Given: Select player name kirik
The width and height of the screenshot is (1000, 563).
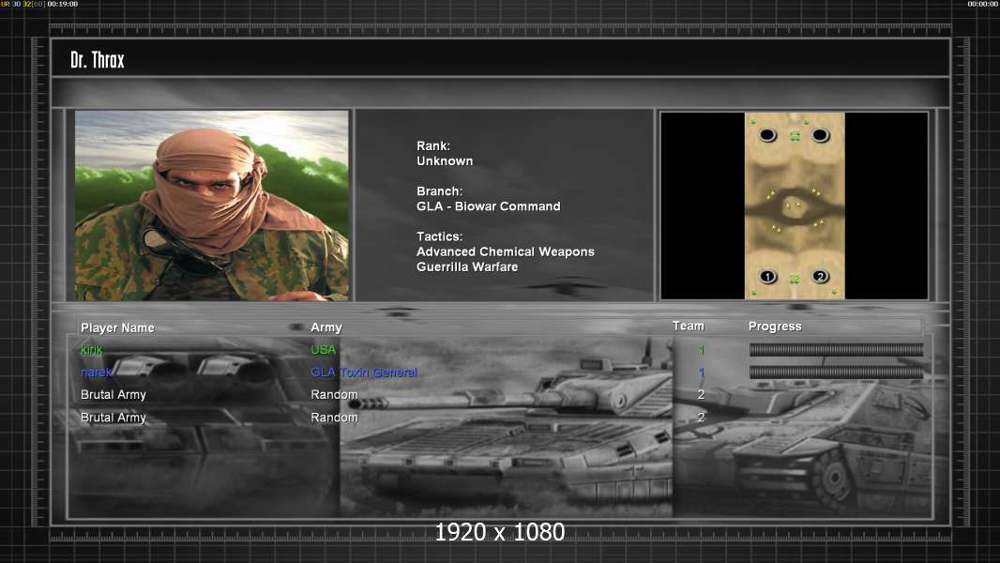Looking at the screenshot, I should coord(91,349).
